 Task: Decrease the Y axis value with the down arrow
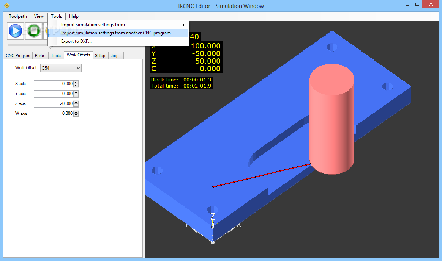tap(76, 95)
